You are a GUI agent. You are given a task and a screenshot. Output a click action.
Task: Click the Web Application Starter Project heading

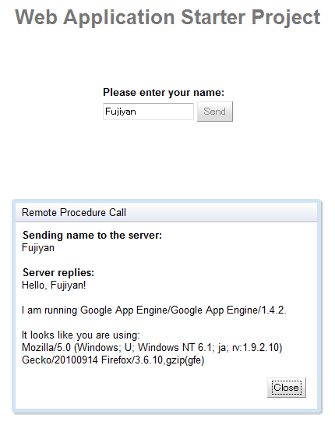click(167, 17)
